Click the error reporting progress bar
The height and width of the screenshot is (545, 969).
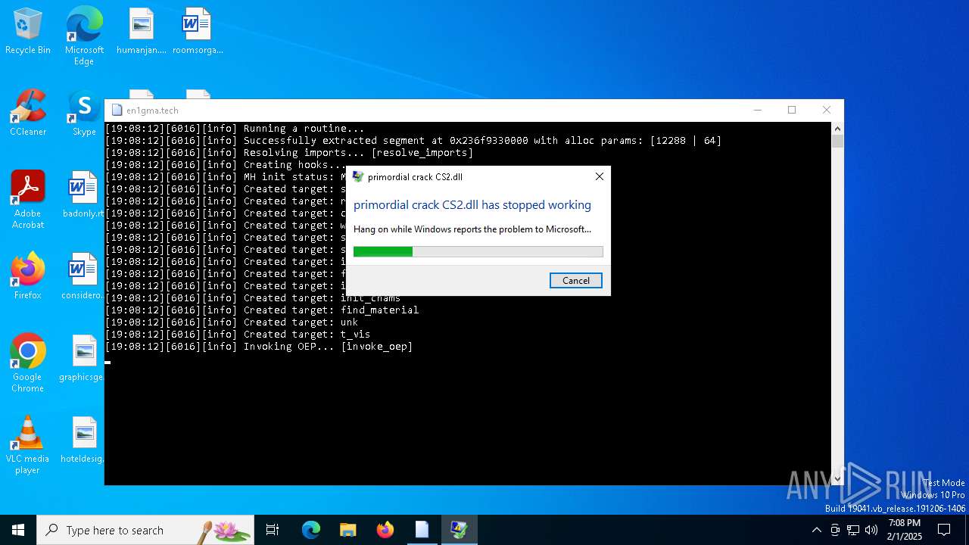pyautogui.click(x=478, y=251)
